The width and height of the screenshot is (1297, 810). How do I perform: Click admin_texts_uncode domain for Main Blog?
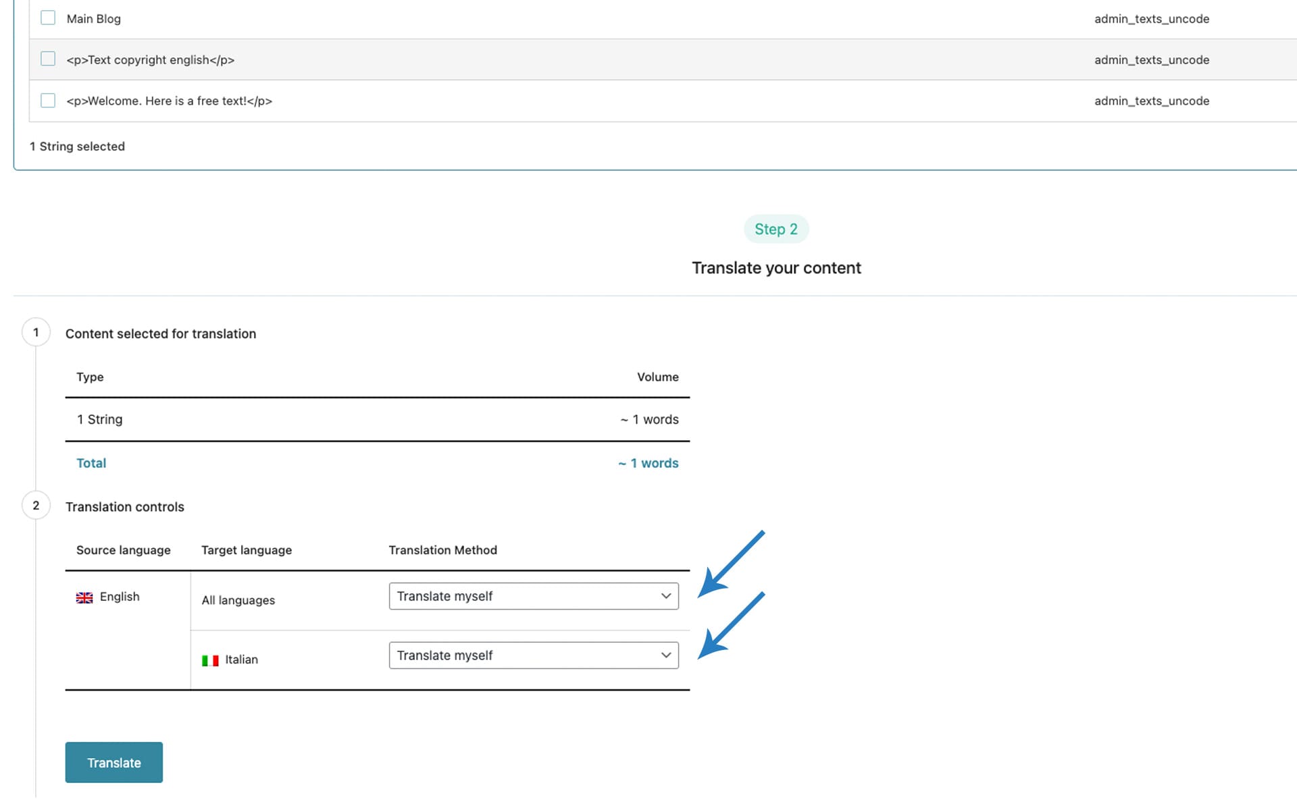[x=1151, y=19]
